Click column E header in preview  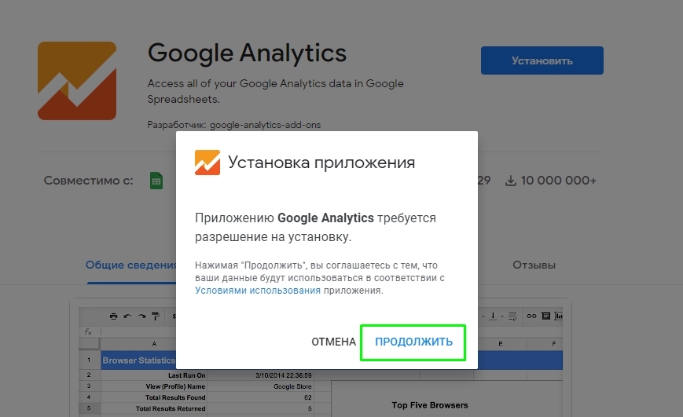500,344
